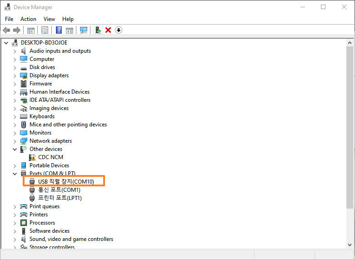Click the Forward arrow toolbar icon

pos(17,30)
